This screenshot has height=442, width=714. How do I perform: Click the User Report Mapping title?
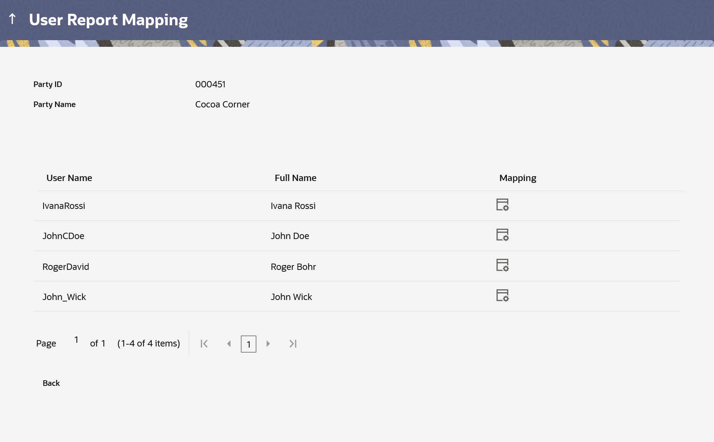[x=108, y=20]
